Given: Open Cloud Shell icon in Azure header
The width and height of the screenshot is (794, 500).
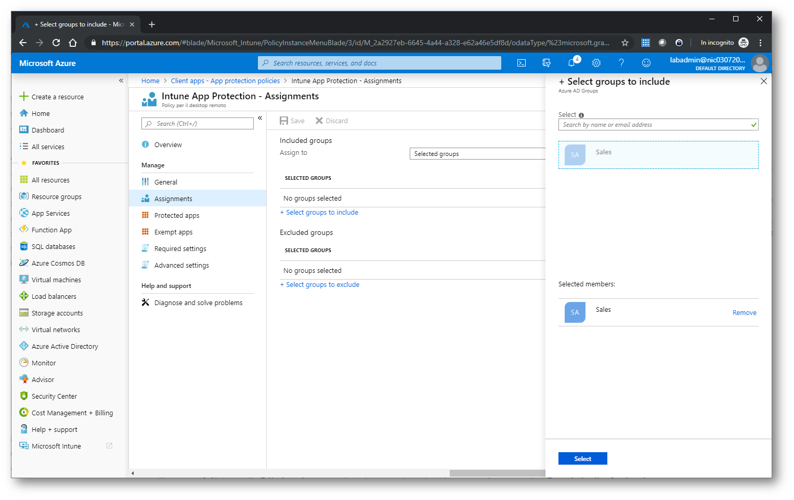Looking at the screenshot, I should click(x=522, y=63).
